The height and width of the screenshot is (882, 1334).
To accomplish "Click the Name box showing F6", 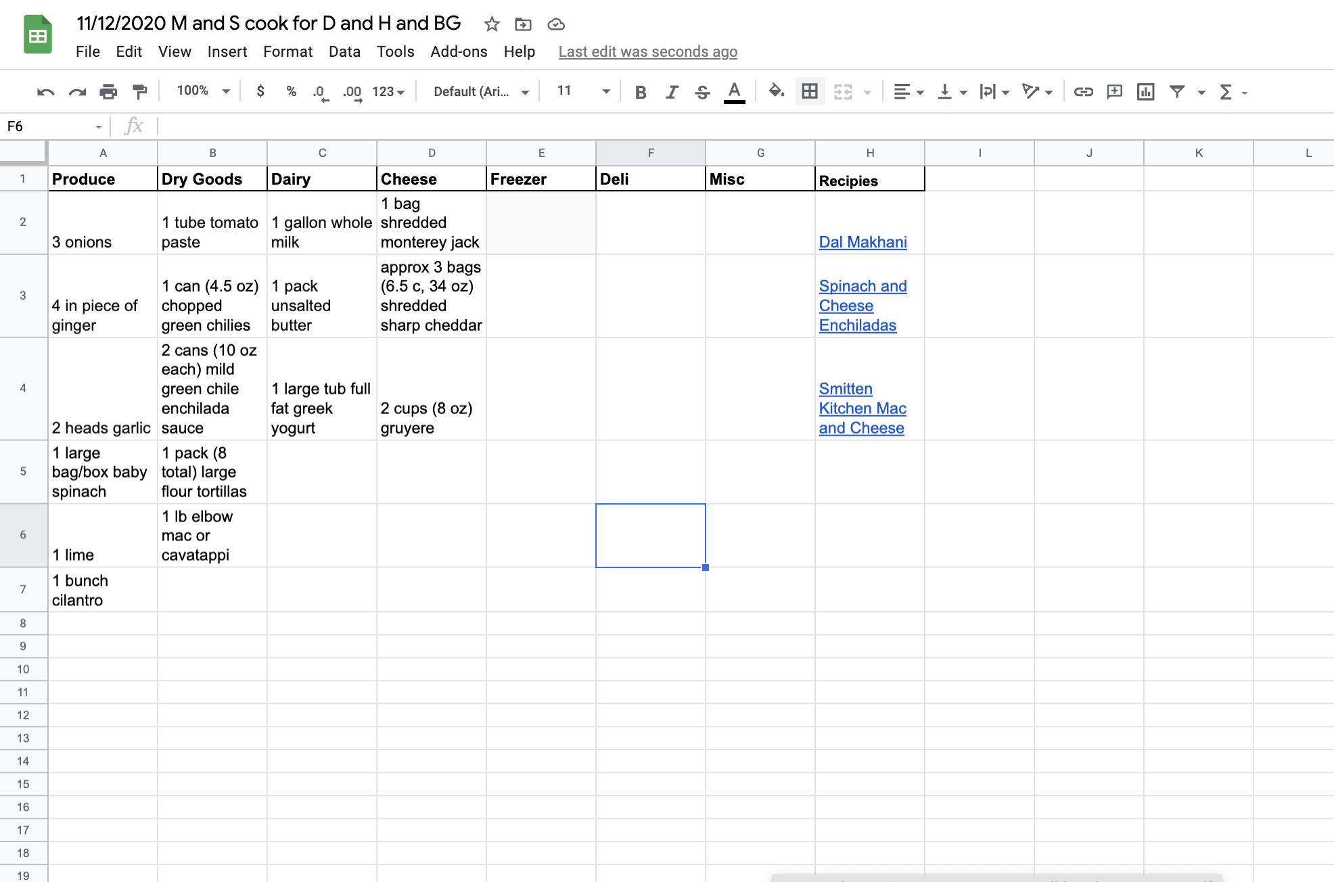I will (x=54, y=126).
